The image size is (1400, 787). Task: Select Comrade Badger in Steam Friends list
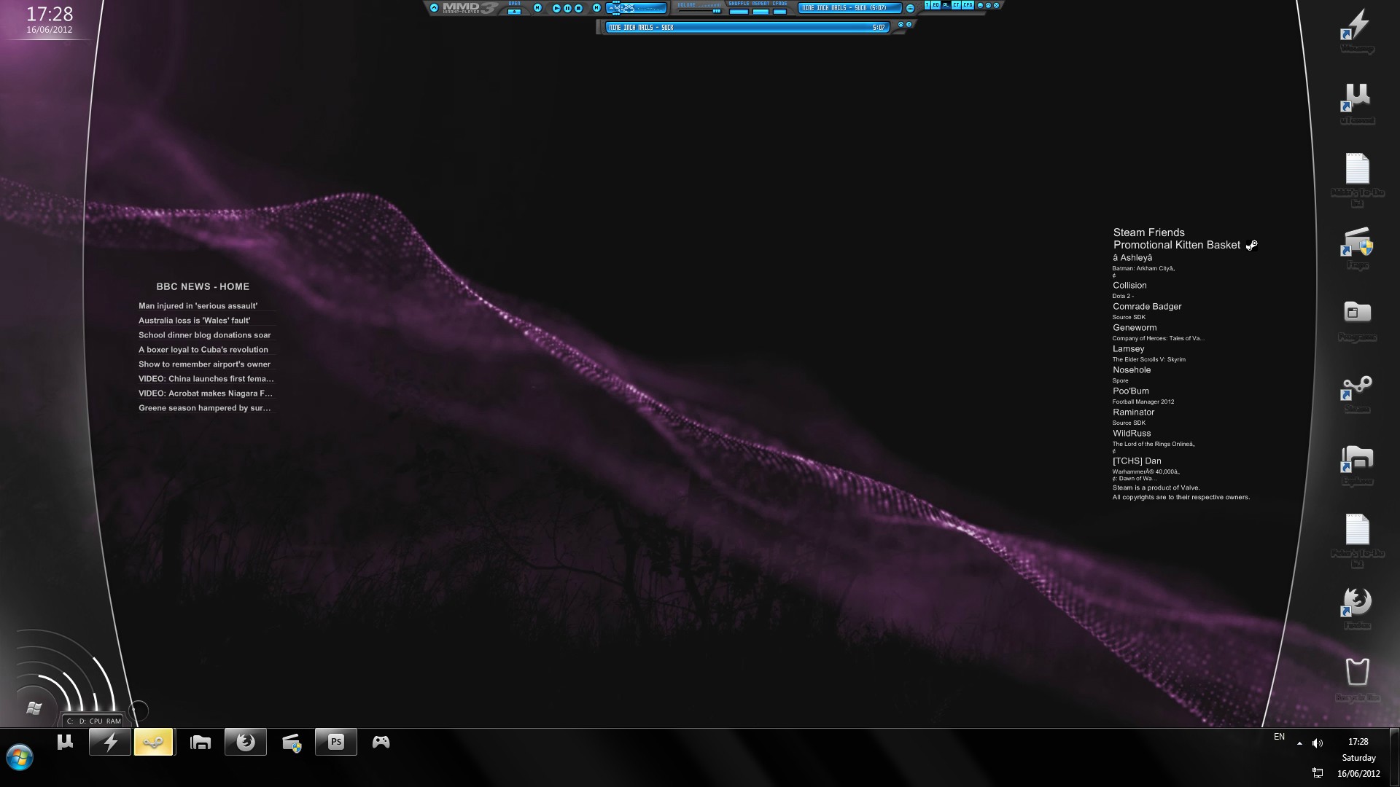point(1147,307)
